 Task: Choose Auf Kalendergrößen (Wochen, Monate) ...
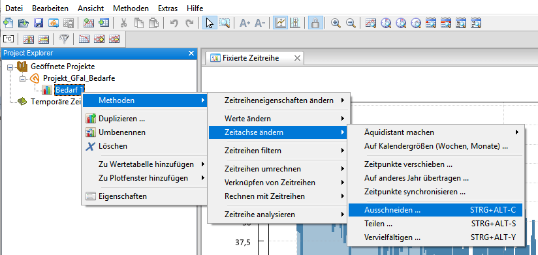tap(435, 146)
